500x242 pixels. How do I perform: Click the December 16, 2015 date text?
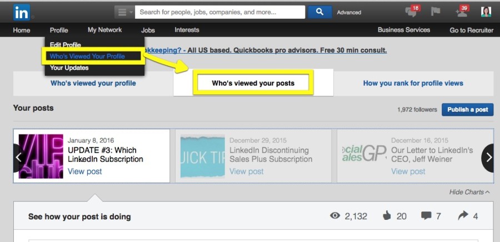pyautogui.click(x=419, y=140)
